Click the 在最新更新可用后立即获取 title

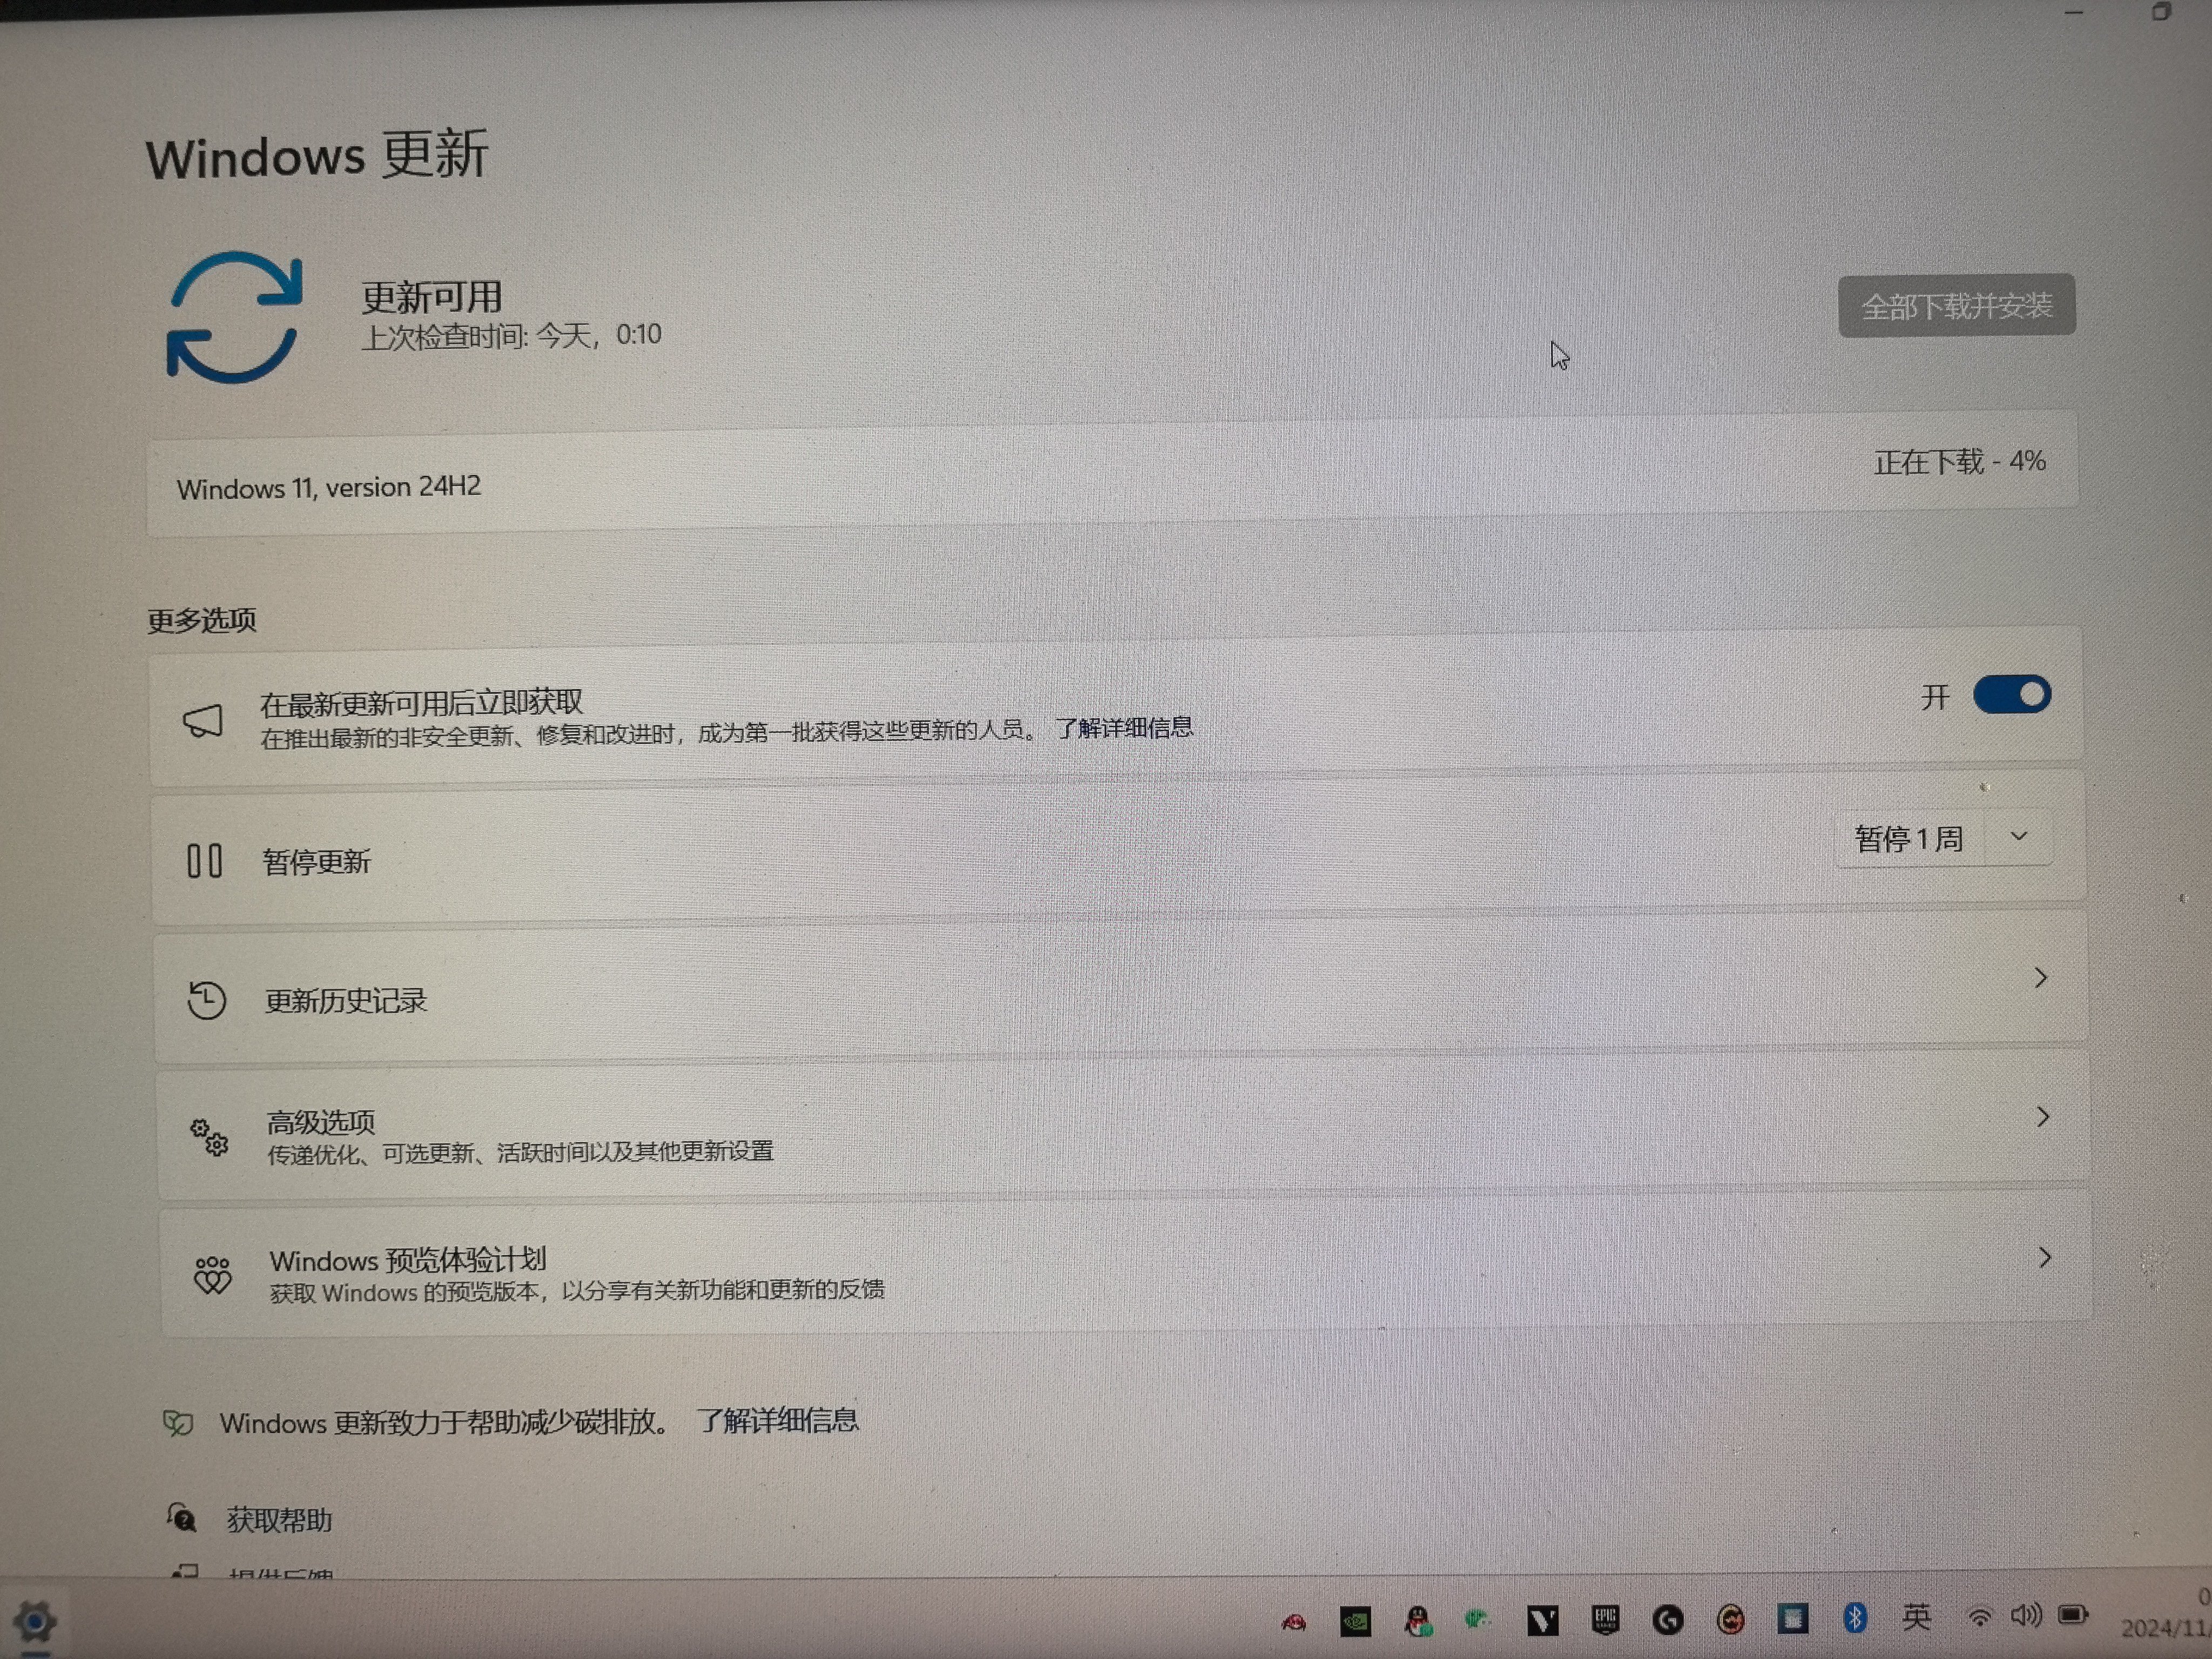coord(422,703)
